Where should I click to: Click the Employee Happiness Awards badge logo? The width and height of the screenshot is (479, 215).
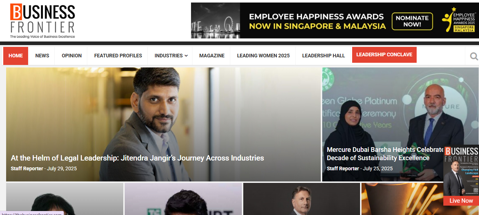click(458, 20)
